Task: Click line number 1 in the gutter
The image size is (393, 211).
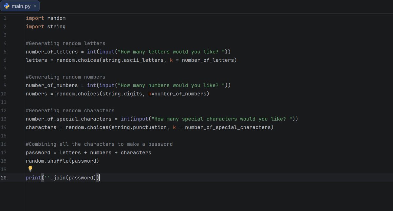Action: click(5, 18)
